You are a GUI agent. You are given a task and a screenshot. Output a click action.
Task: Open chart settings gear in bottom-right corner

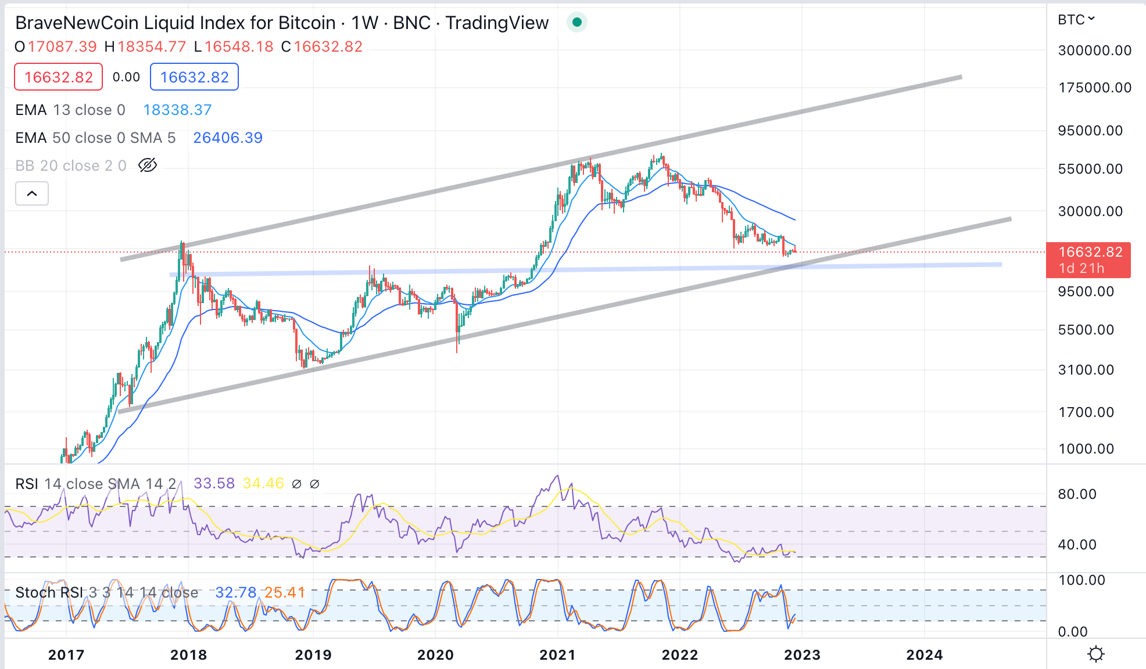pos(1095,654)
